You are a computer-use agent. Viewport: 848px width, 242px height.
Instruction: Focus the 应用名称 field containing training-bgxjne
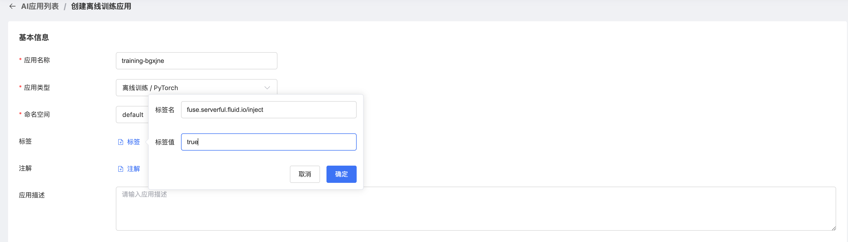[196, 61]
